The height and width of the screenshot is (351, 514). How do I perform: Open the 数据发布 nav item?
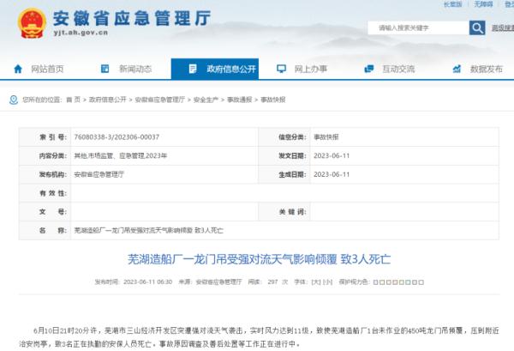click(487, 69)
